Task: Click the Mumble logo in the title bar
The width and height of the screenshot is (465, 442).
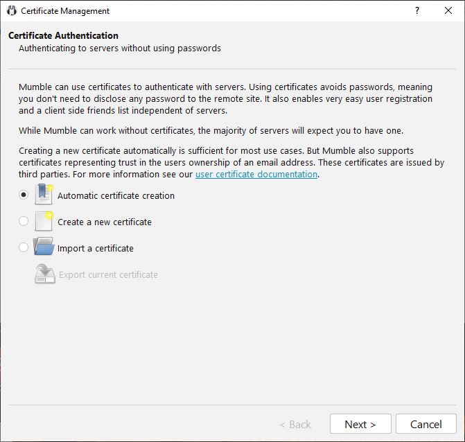Action: [x=12, y=10]
